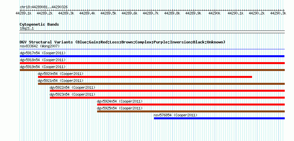This screenshot has height=141, width=294.
Task: Click the red dgv5918n54 loss bar
Action: point(152,63)
